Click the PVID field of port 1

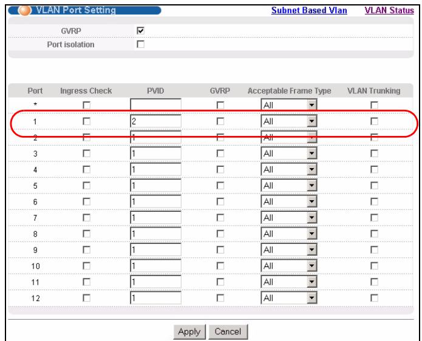[155, 121]
